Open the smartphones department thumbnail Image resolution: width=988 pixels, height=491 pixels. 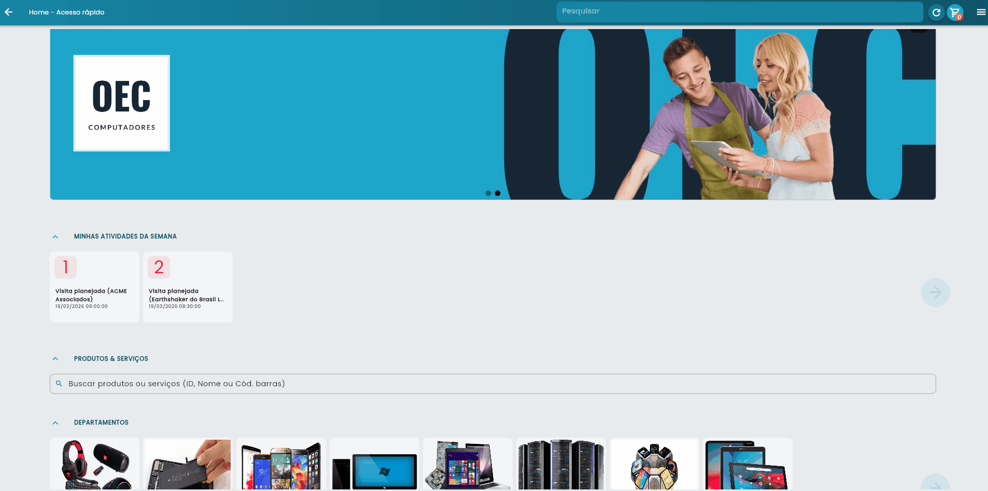coord(281,464)
